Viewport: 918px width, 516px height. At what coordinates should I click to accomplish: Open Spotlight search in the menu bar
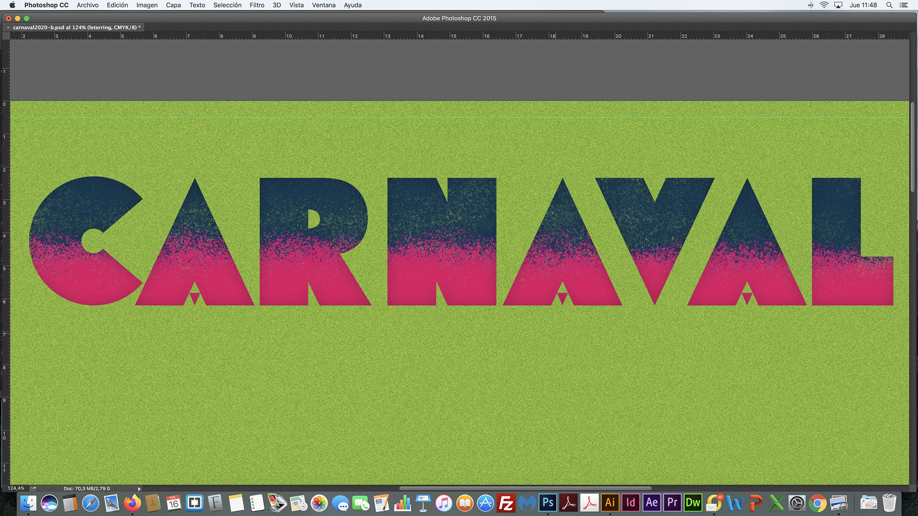tap(889, 5)
